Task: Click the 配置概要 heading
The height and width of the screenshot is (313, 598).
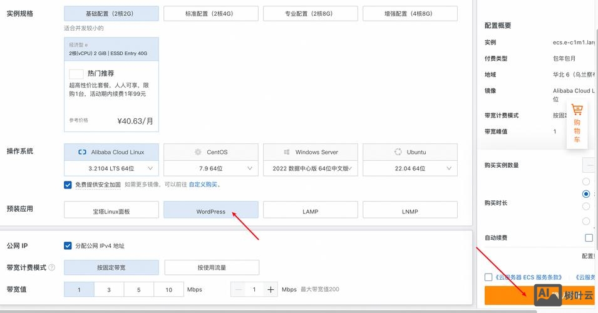Action: click(x=498, y=26)
